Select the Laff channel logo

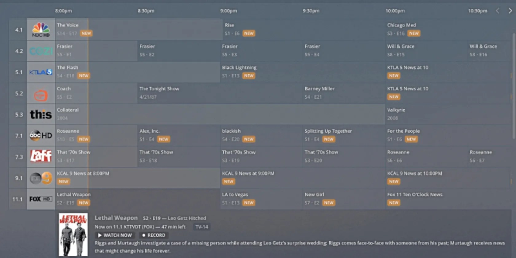pyautogui.click(x=41, y=157)
